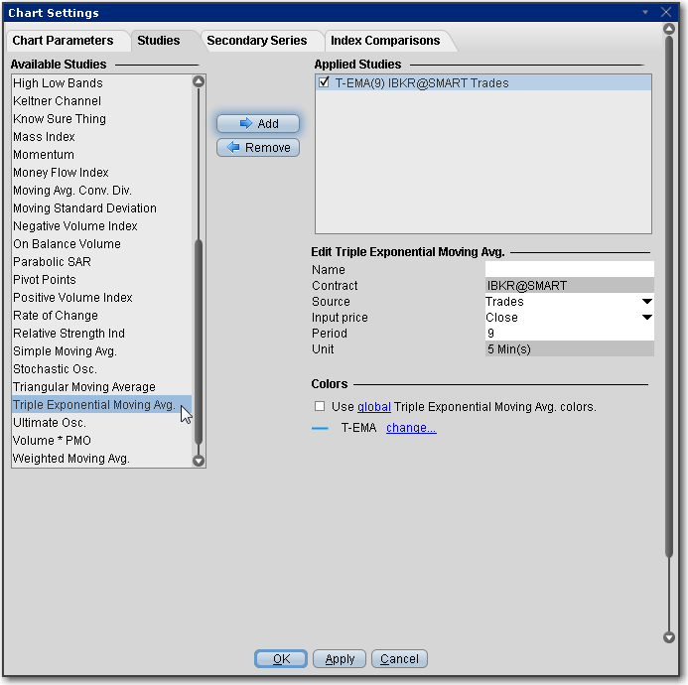The height and width of the screenshot is (685, 688).
Task: Click the T-EMA change color link
Action: tap(411, 428)
